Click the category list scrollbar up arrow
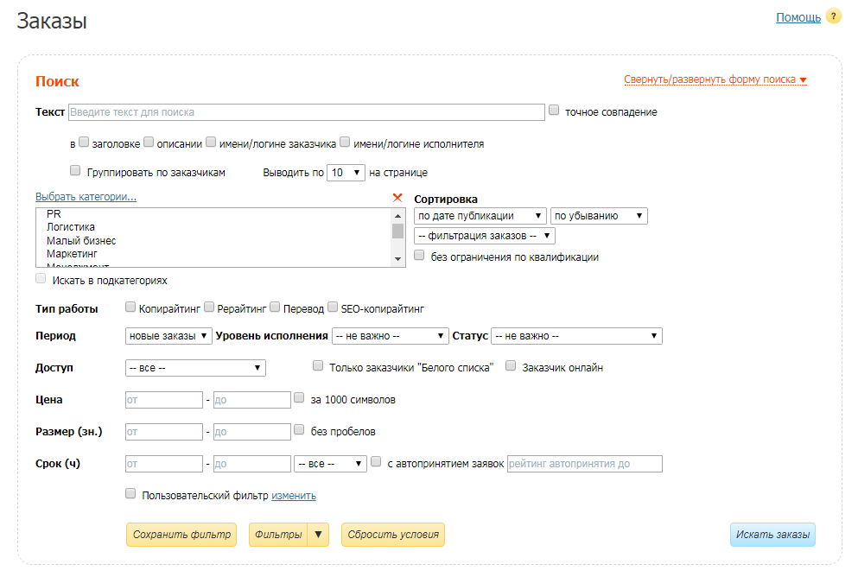 click(397, 216)
